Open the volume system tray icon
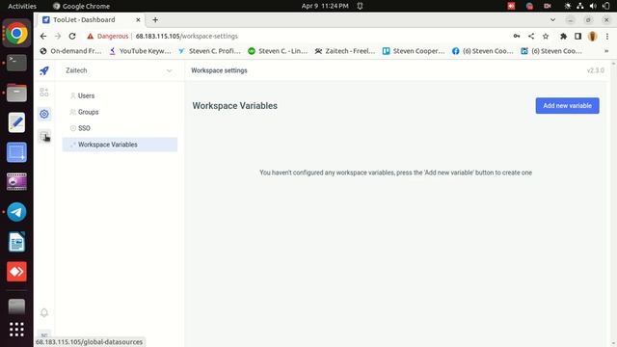The image size is (617, 347). [x=594, y=6]
